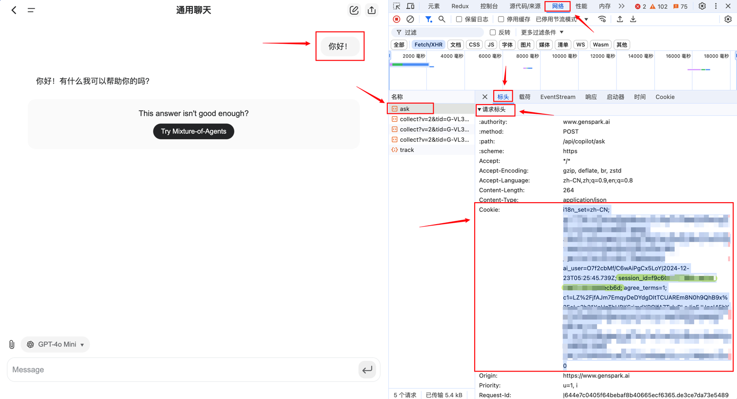Close the request details pane
The image size is (737, 399).
[484, 97]
